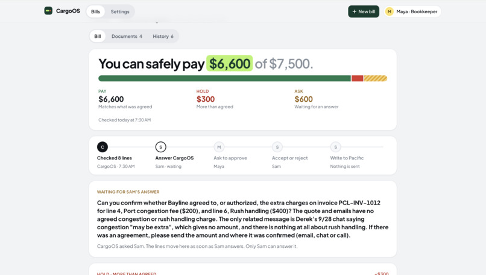Click the 'Ask to approve' step label
This screenshot has width=486, height=275.
(x=230, y=158)
